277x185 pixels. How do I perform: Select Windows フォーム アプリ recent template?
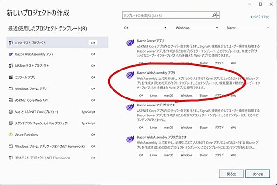click(x=57, y=88)
